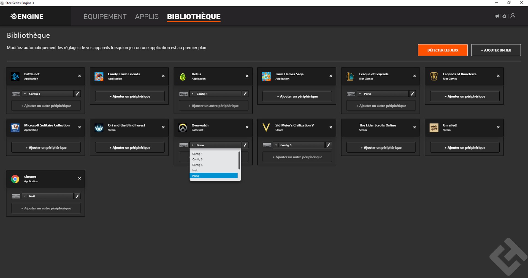Click the Dofus keyboard device icon

coord(183,94)
